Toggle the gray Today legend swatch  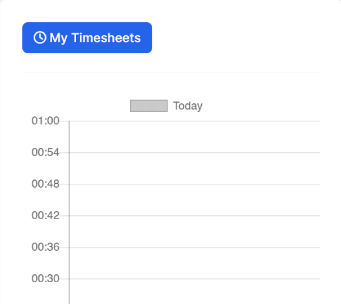[x=149, y=106]
